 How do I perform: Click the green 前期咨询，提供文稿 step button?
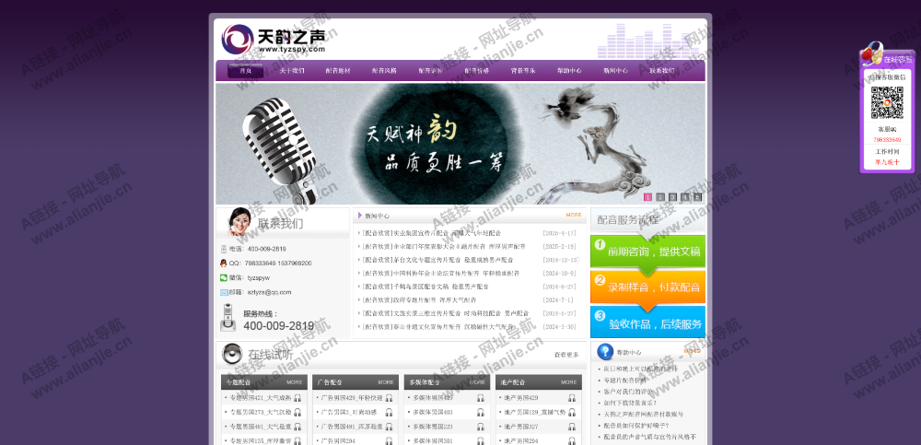647,252
